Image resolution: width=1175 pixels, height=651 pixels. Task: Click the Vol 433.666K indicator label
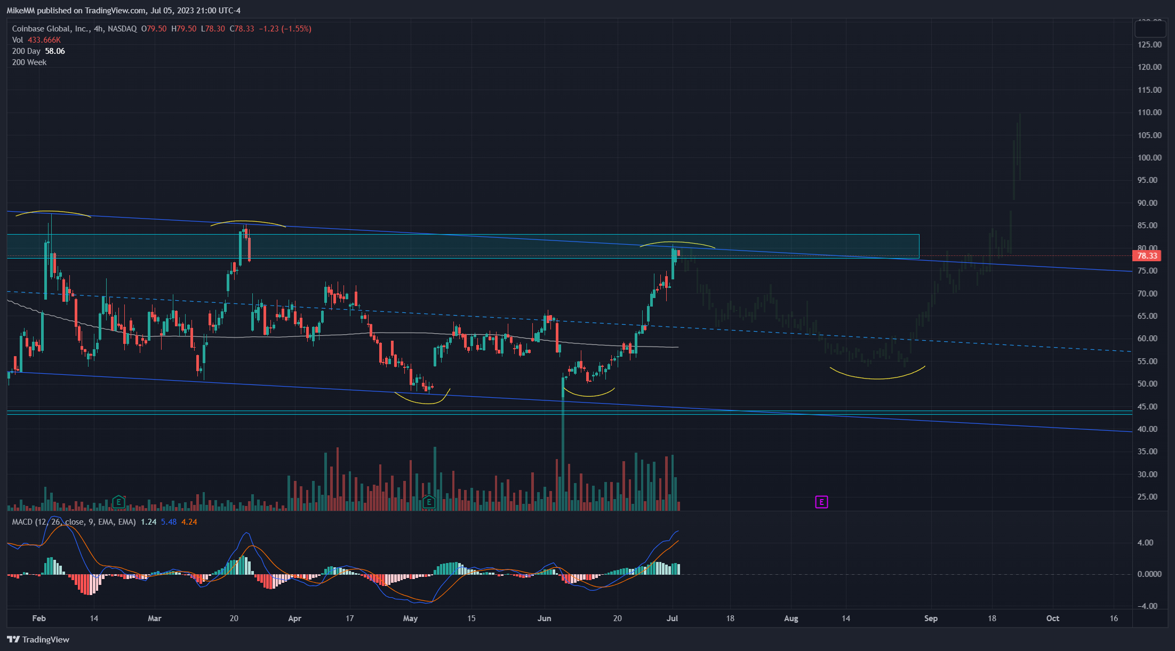click(x=36, y=40)
